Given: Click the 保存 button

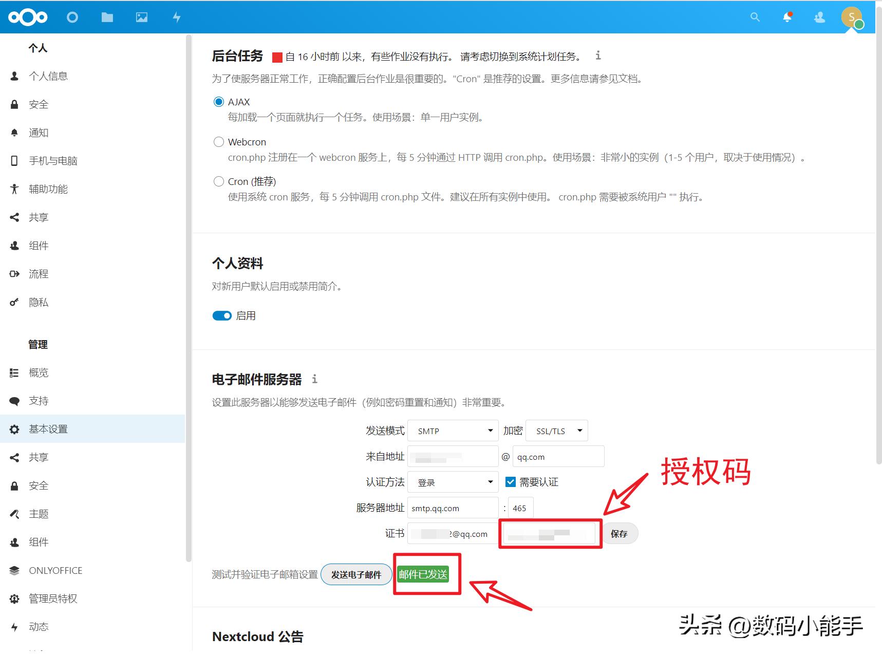Looking at the screenshot, I should (620, 533).
